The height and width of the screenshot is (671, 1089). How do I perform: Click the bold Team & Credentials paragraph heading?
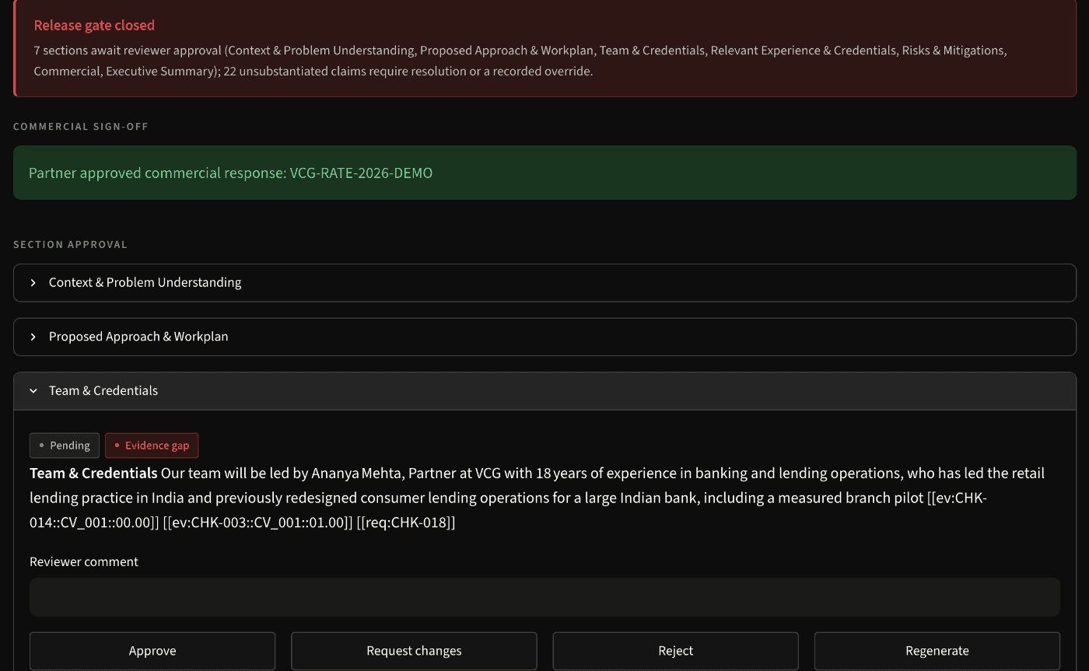point(93,474)
